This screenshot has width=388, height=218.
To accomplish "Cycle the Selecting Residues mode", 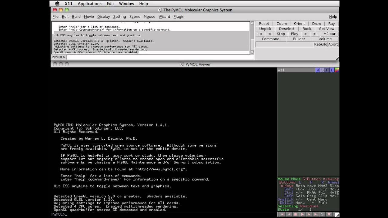I will click(x=298, y=206).
